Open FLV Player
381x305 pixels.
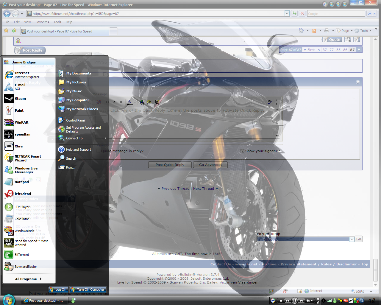point(29,207)
